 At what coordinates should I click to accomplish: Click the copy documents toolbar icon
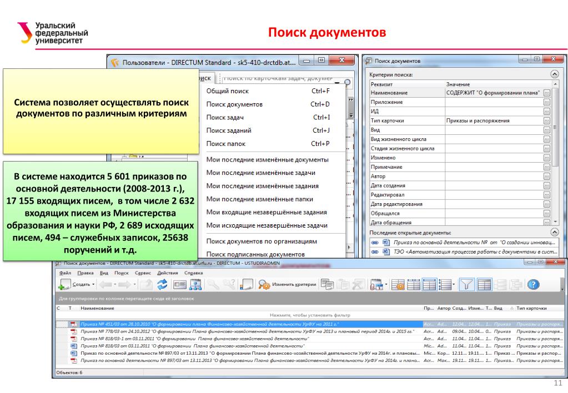tap(328, 285)
